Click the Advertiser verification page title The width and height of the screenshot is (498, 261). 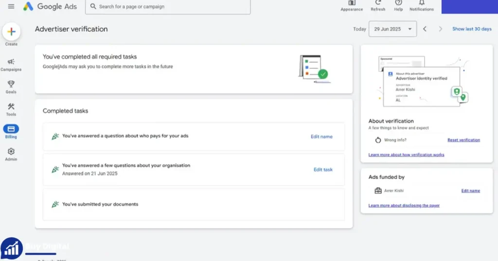[x=71, y=29]
